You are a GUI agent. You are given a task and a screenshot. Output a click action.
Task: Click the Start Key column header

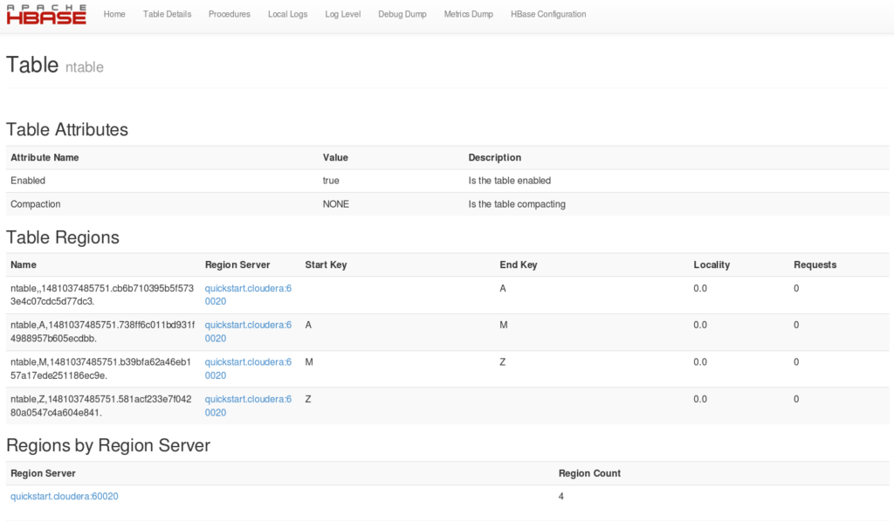[x=326, y=265]
